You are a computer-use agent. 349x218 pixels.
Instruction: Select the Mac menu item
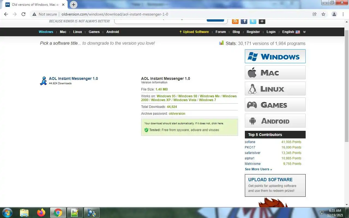point(63,32)
